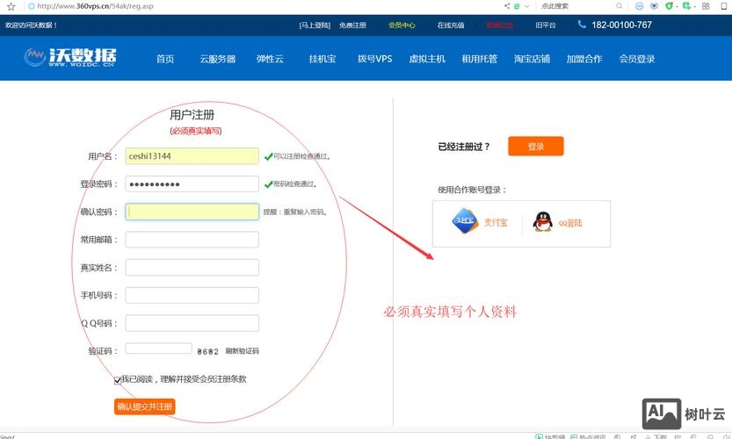The width and height of the screenshot is (732, 439).
Task: Click the 沃数据 logo
Action: tap(70, 57)
